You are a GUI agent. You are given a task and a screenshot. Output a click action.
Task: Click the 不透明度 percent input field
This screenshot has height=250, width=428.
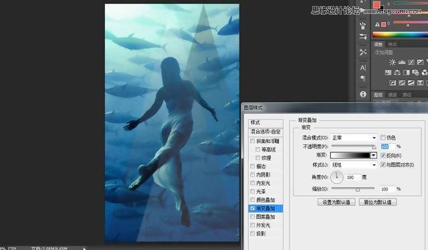pos(387,146)
